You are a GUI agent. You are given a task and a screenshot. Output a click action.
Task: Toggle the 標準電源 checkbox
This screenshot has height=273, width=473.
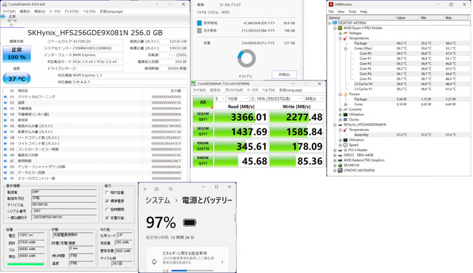(x=107, y=201)
